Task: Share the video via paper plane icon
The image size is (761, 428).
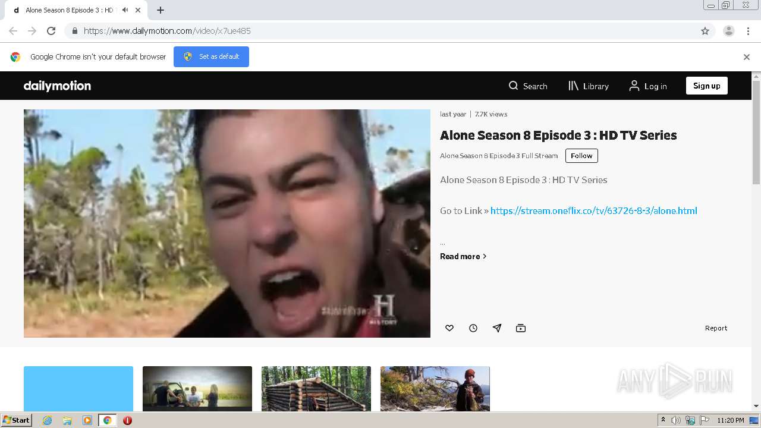Action: coord(497,328)
